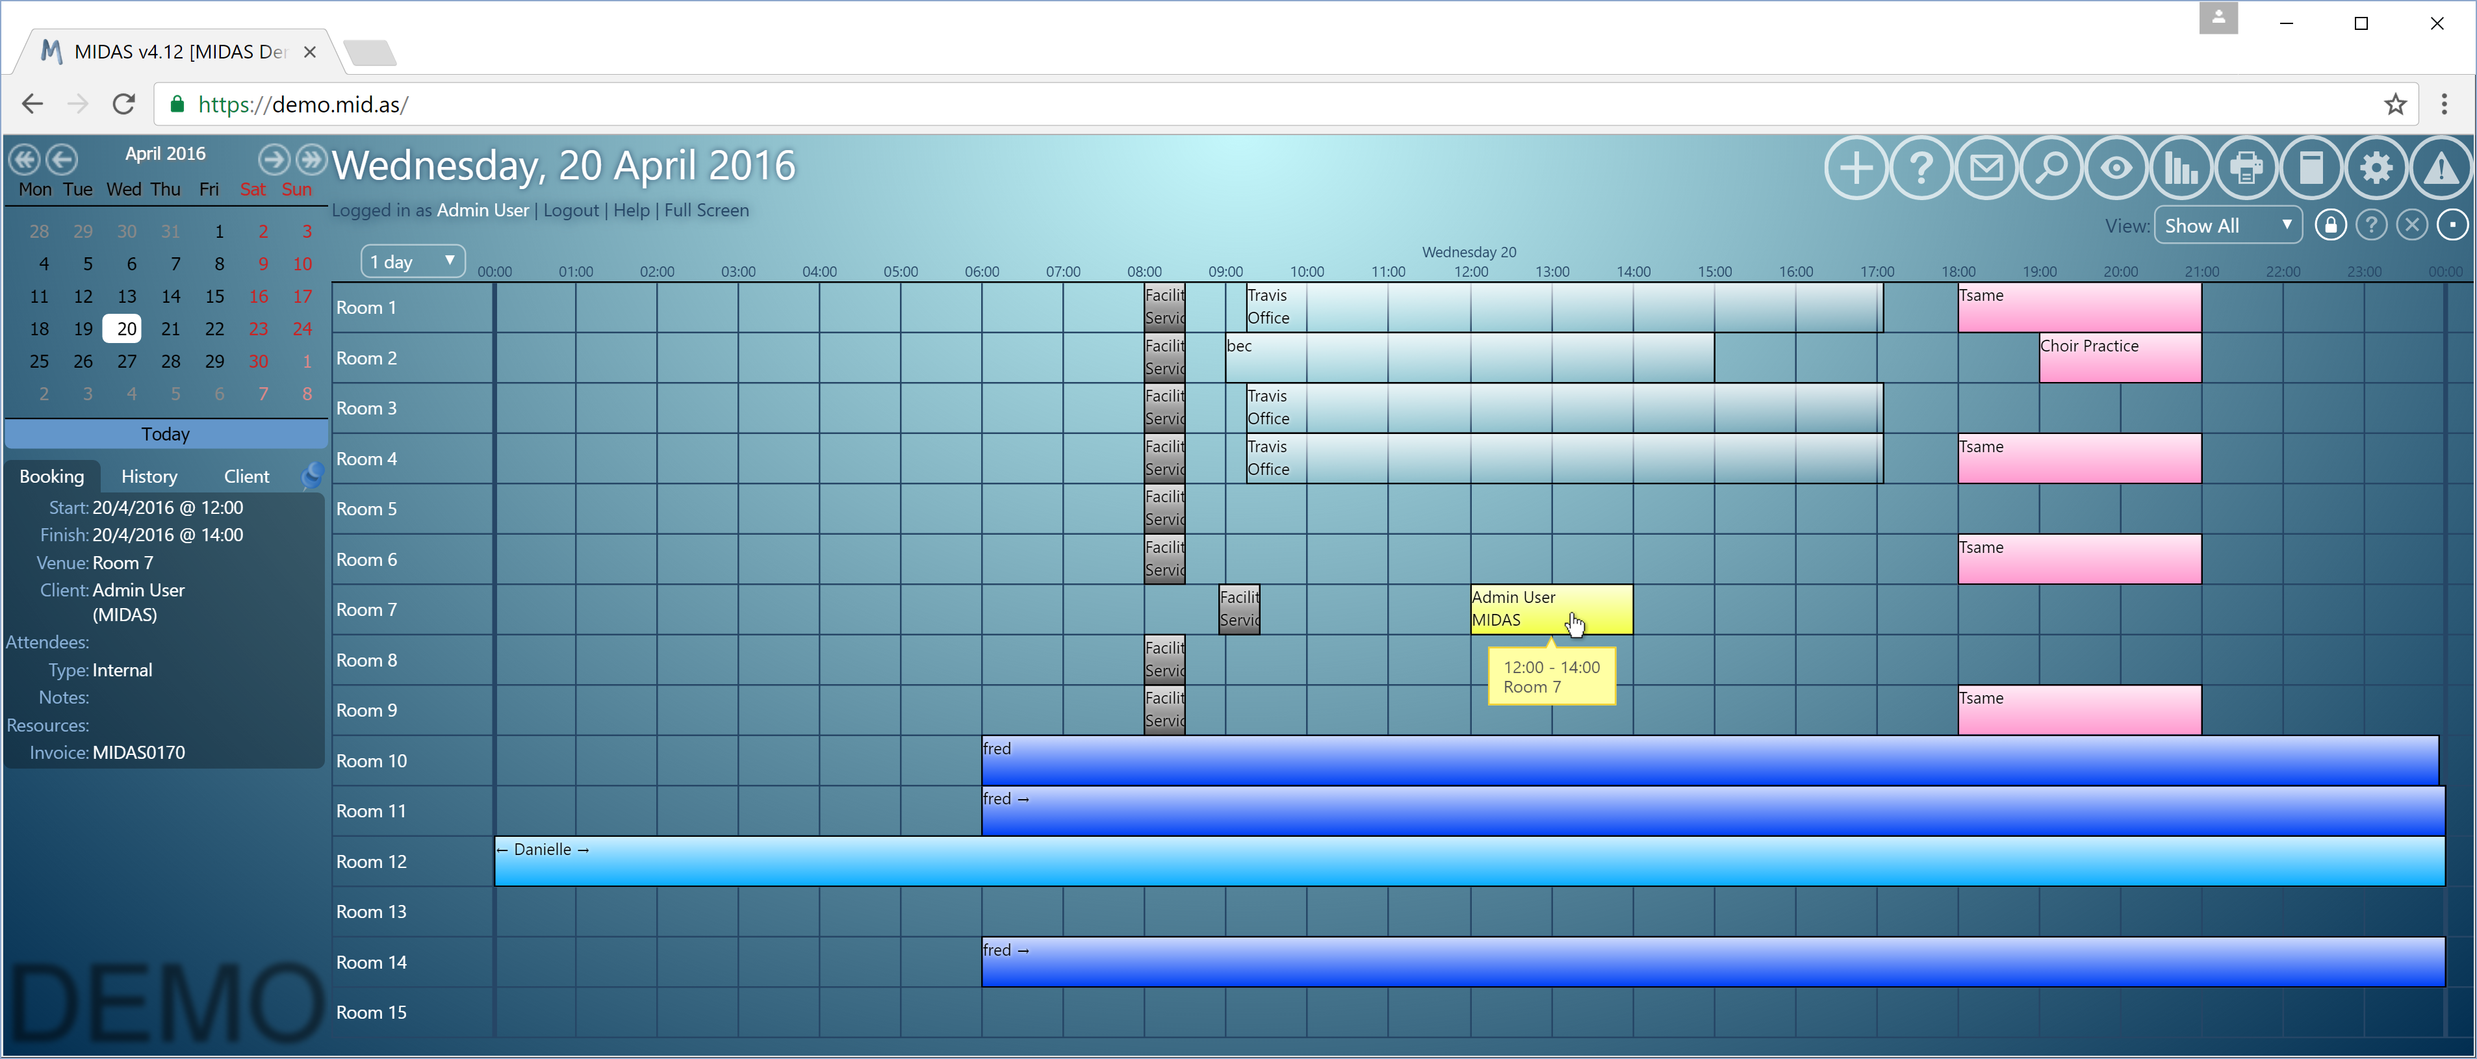Open the messages envelope icon
Screen dimensions: 2477x1059
point(1986,168)
